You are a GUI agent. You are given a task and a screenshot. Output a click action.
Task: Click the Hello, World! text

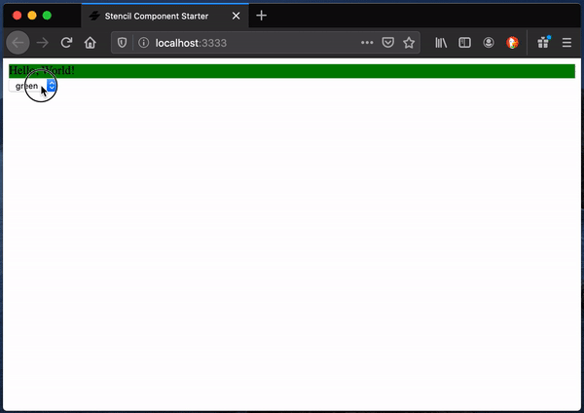42,70
